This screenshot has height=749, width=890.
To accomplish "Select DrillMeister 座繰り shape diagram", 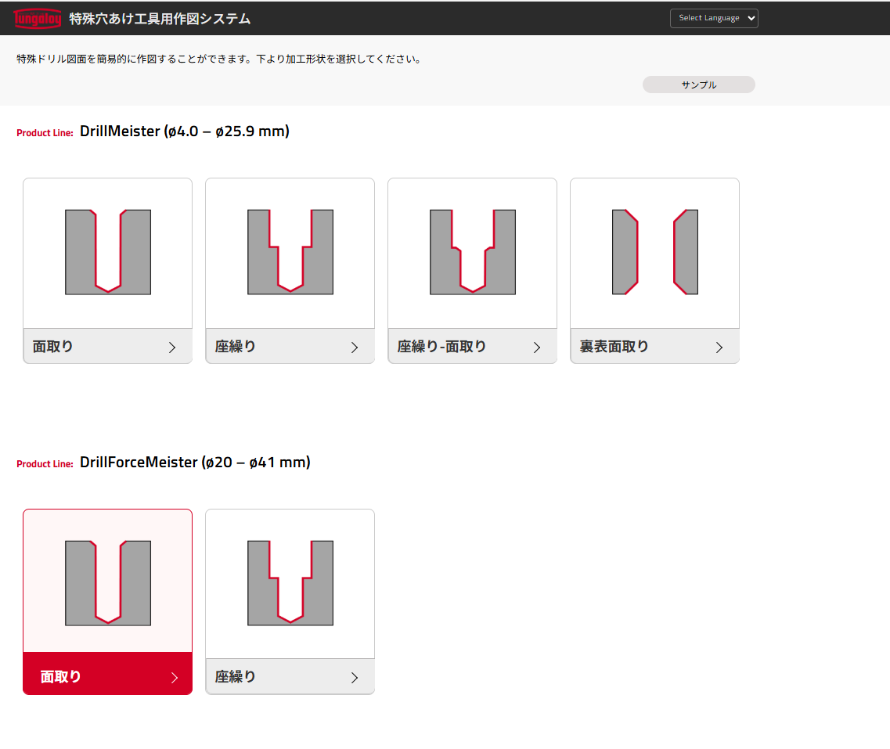I will (290, 251).
